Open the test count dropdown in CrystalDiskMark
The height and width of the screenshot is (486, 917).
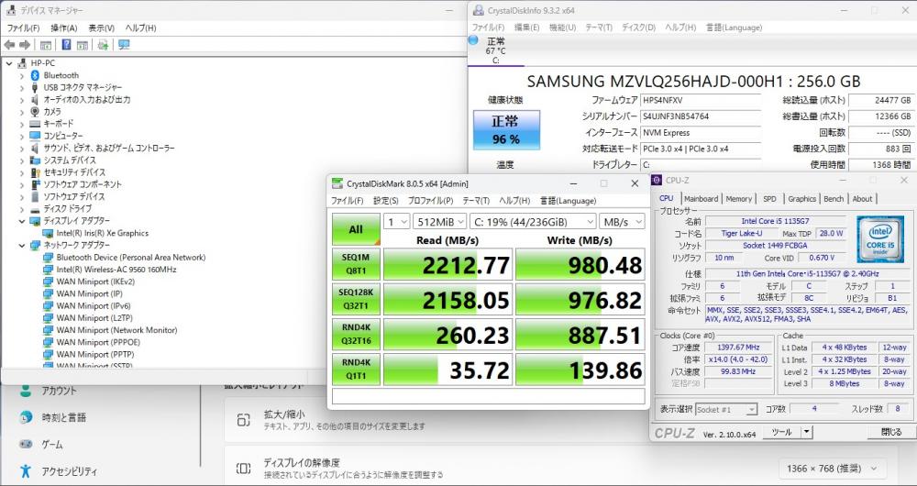(x=396, y=222)
